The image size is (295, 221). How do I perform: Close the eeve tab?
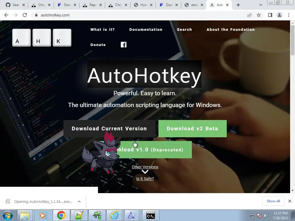pyautogui.click(x=202, y=5)
